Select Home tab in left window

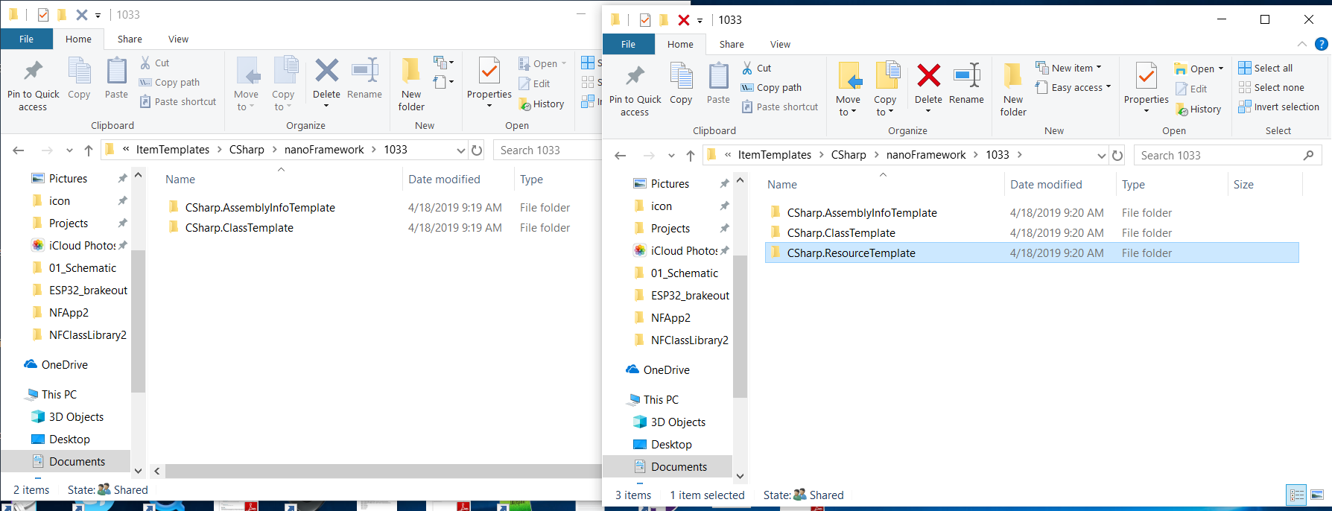[78, 39]
